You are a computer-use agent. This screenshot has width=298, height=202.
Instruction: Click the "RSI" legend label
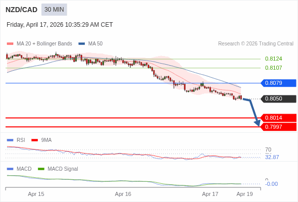click(x=21, y=140)
